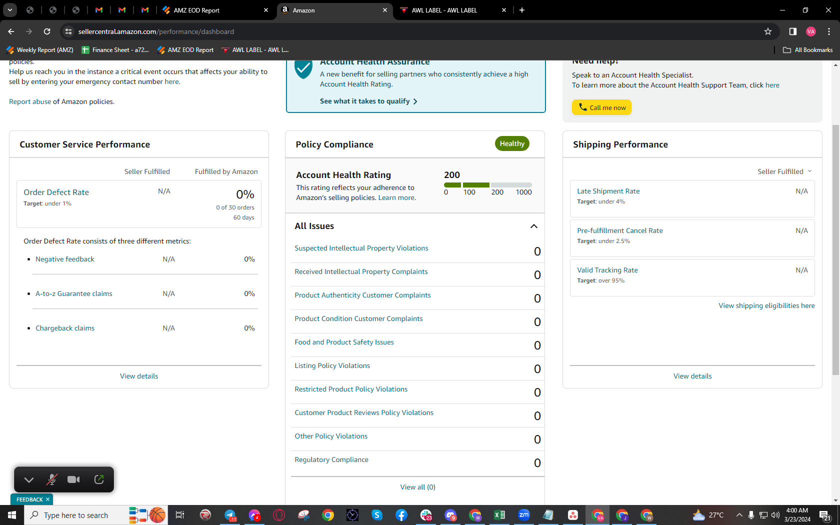Collapse the meeting overlay chevron

[29, 479]
